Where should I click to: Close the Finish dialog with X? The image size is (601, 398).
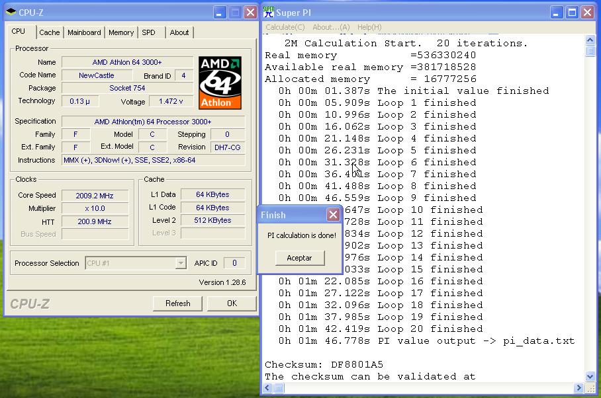click(333, 215)
